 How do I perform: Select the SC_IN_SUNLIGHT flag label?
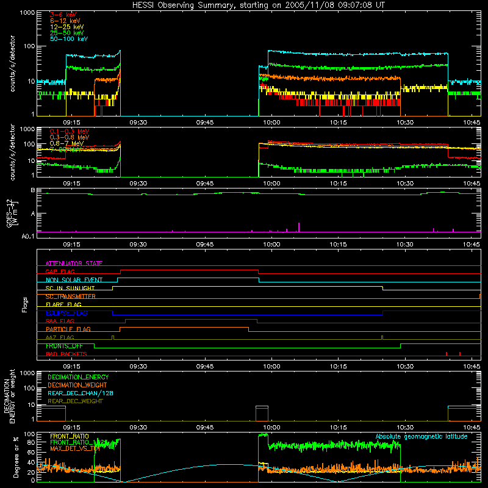click(x=70, y=288)
